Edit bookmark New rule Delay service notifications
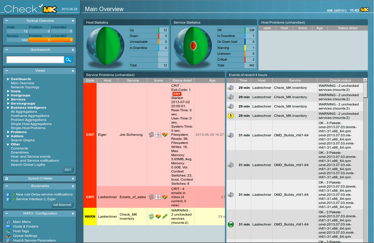This screenshot has height=243, width=374. [13, 194]
